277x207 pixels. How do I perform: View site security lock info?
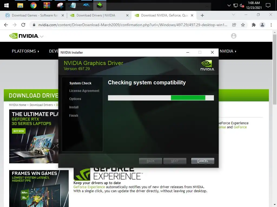34,25
